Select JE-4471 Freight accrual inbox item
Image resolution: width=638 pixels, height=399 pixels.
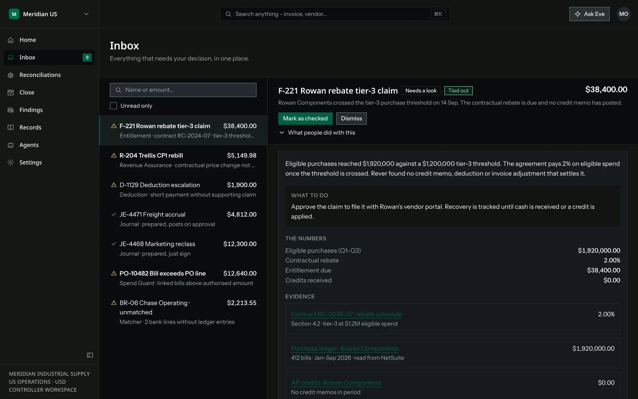(183, 219)
